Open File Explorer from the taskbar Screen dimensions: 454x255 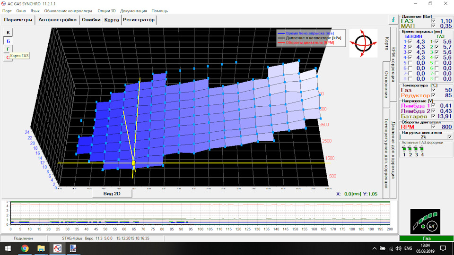(x=41, y=248)
